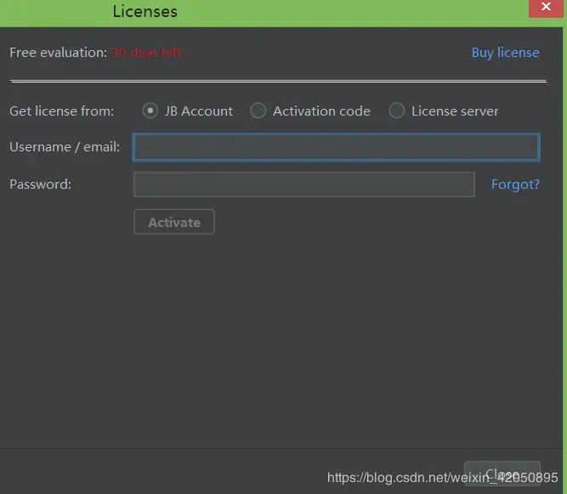Click the "JB Account" option label text
This screenshot has width=567, height=494.
(x=199, y=111)
